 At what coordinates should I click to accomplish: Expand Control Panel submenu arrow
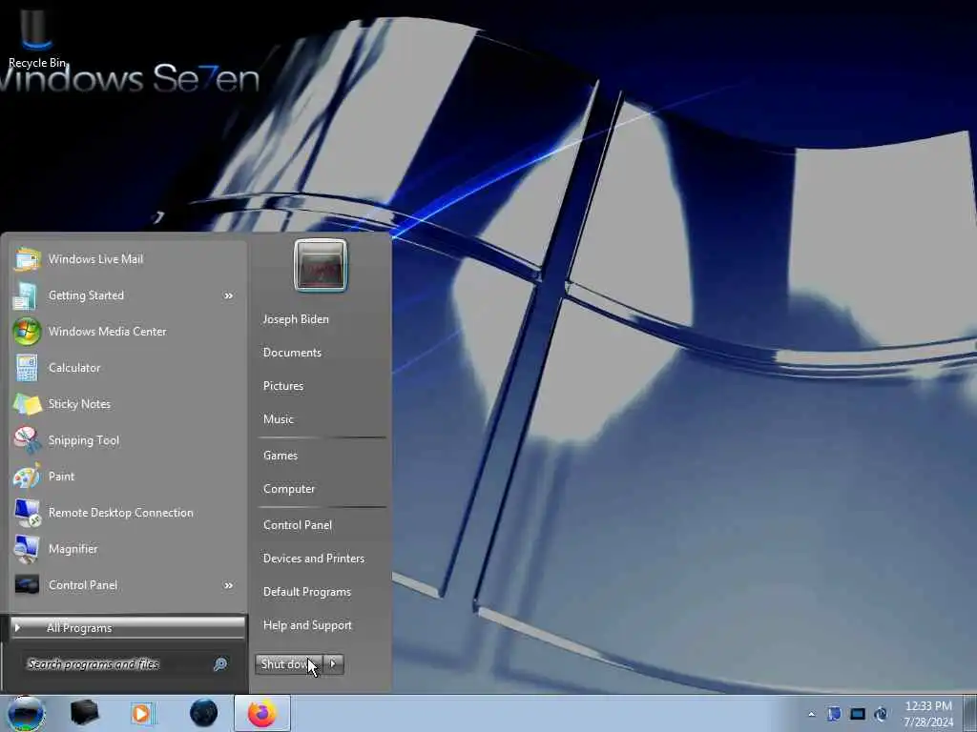coord(229,585)
